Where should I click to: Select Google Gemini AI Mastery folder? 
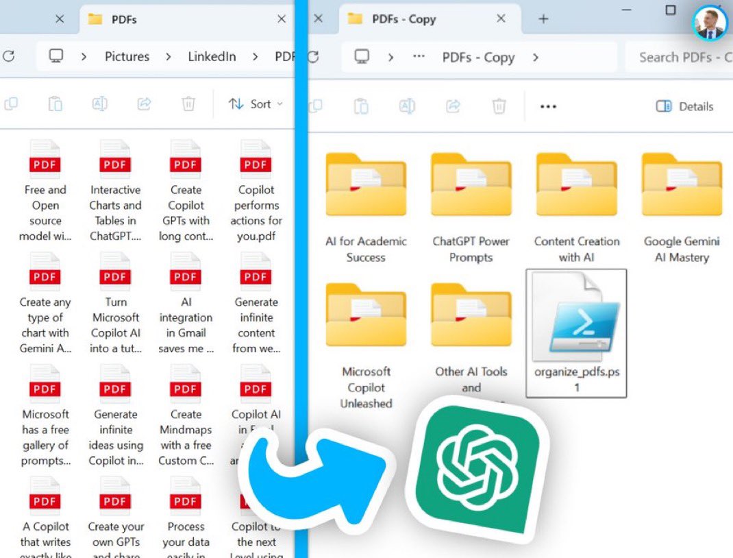coord(682,208)
